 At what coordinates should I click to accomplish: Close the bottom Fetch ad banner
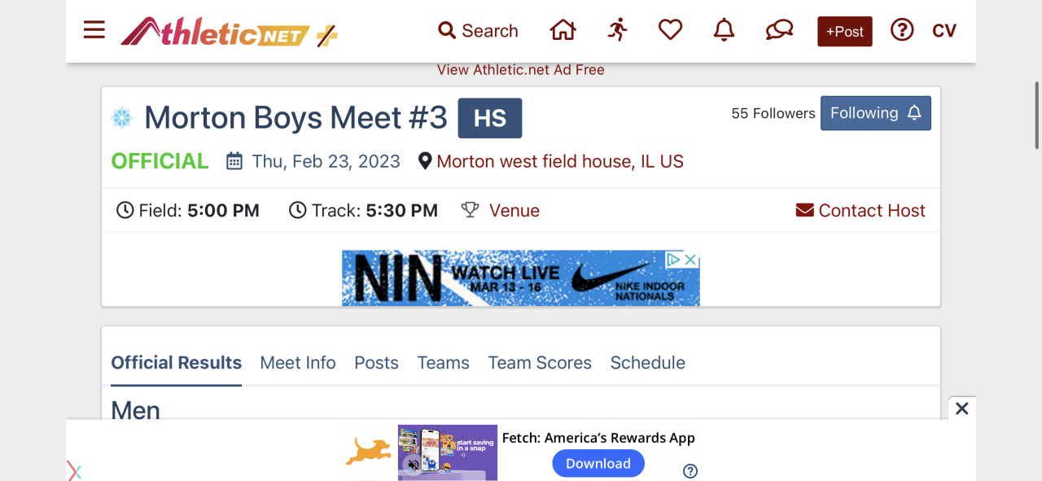(961, 409)
